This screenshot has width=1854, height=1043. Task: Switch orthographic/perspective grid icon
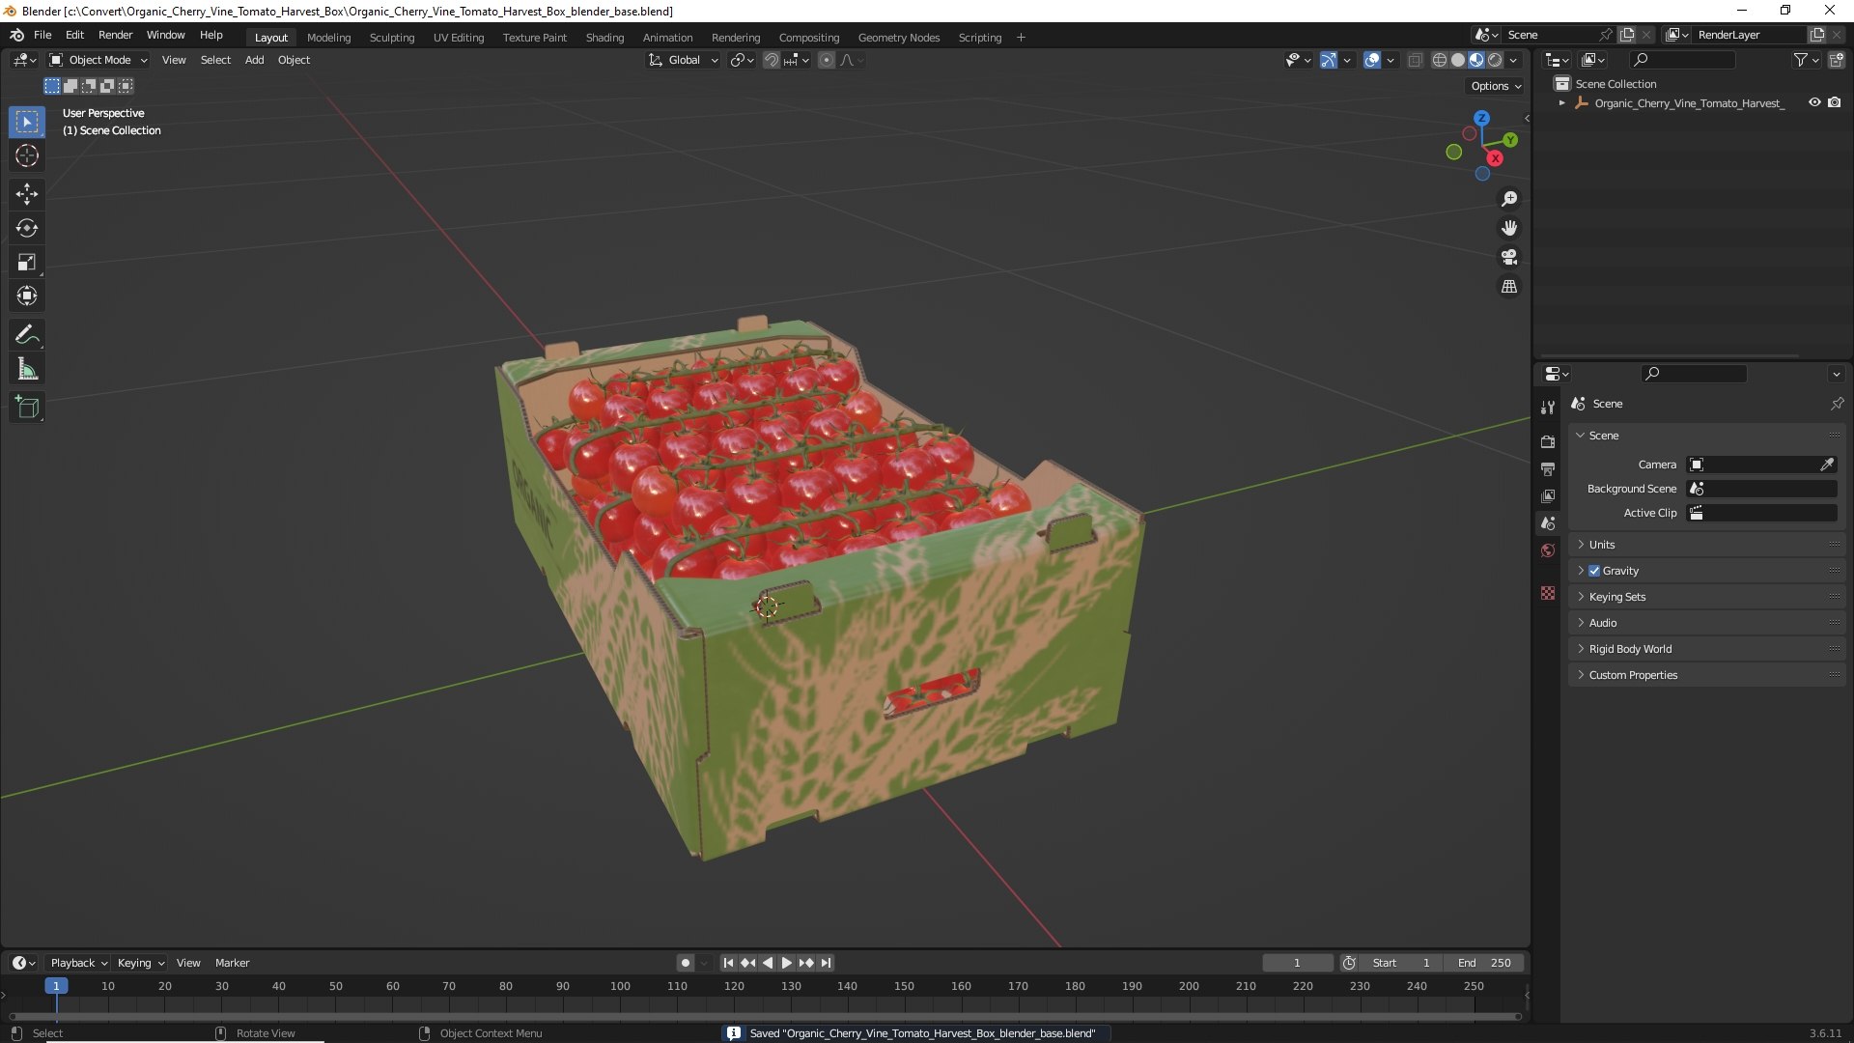tap(1509, 287)
